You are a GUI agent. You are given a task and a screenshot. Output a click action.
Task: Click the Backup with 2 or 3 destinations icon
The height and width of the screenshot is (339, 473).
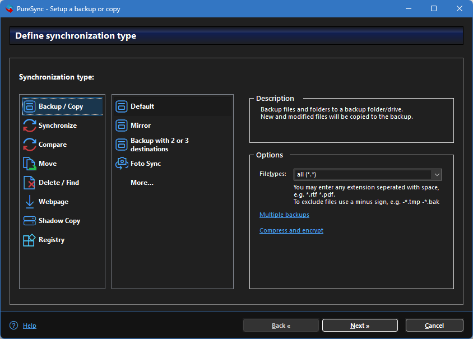pos(122,145)
